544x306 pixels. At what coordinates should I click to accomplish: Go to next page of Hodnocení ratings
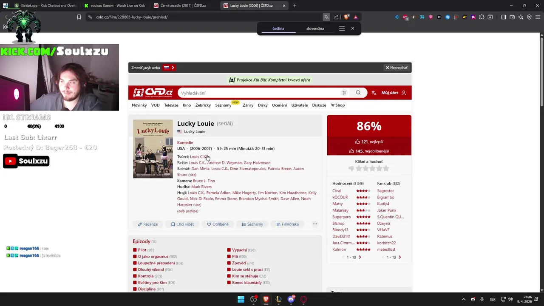(360, 257)
